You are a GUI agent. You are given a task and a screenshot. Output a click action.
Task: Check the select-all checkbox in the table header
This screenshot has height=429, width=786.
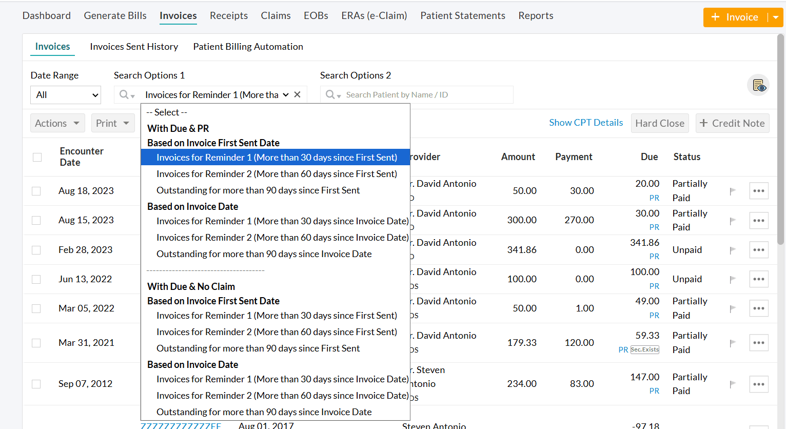click(37, 157)
